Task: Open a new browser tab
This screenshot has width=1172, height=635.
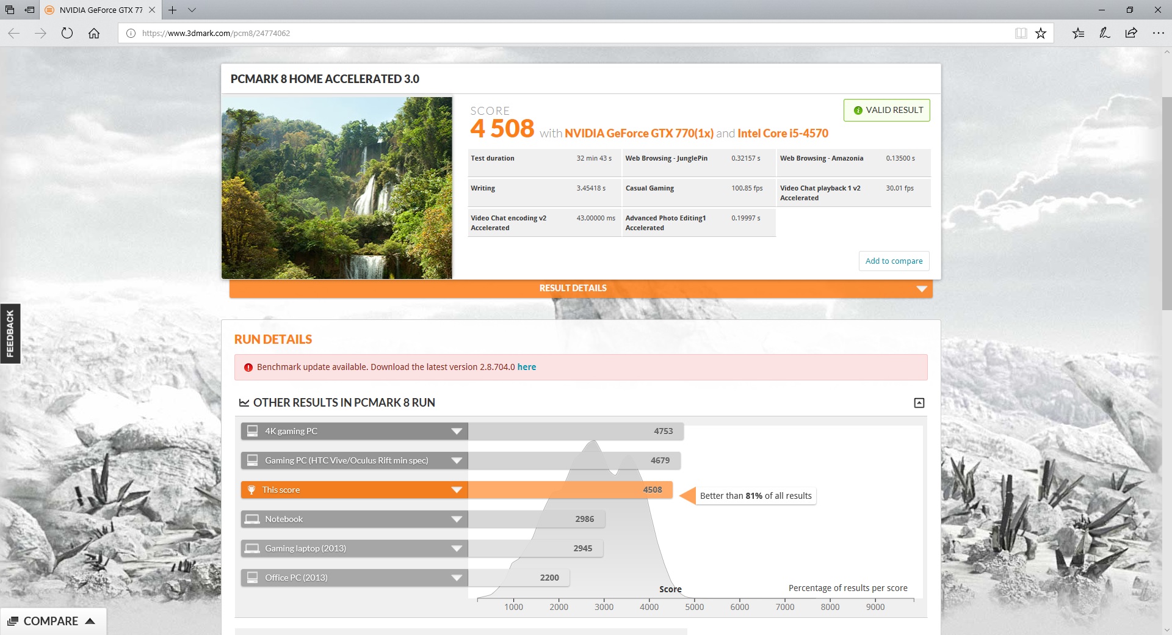Action: [x=173, y=10]
